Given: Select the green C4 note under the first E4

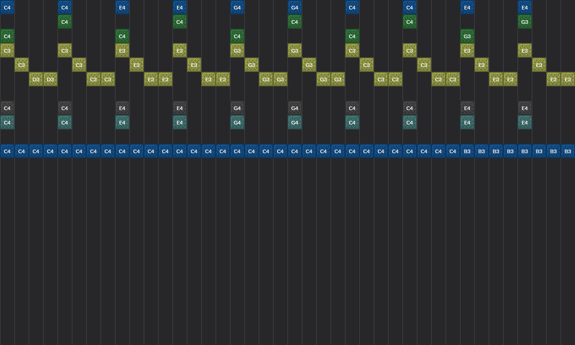Looking at the screenshot, I should point(122,36).
